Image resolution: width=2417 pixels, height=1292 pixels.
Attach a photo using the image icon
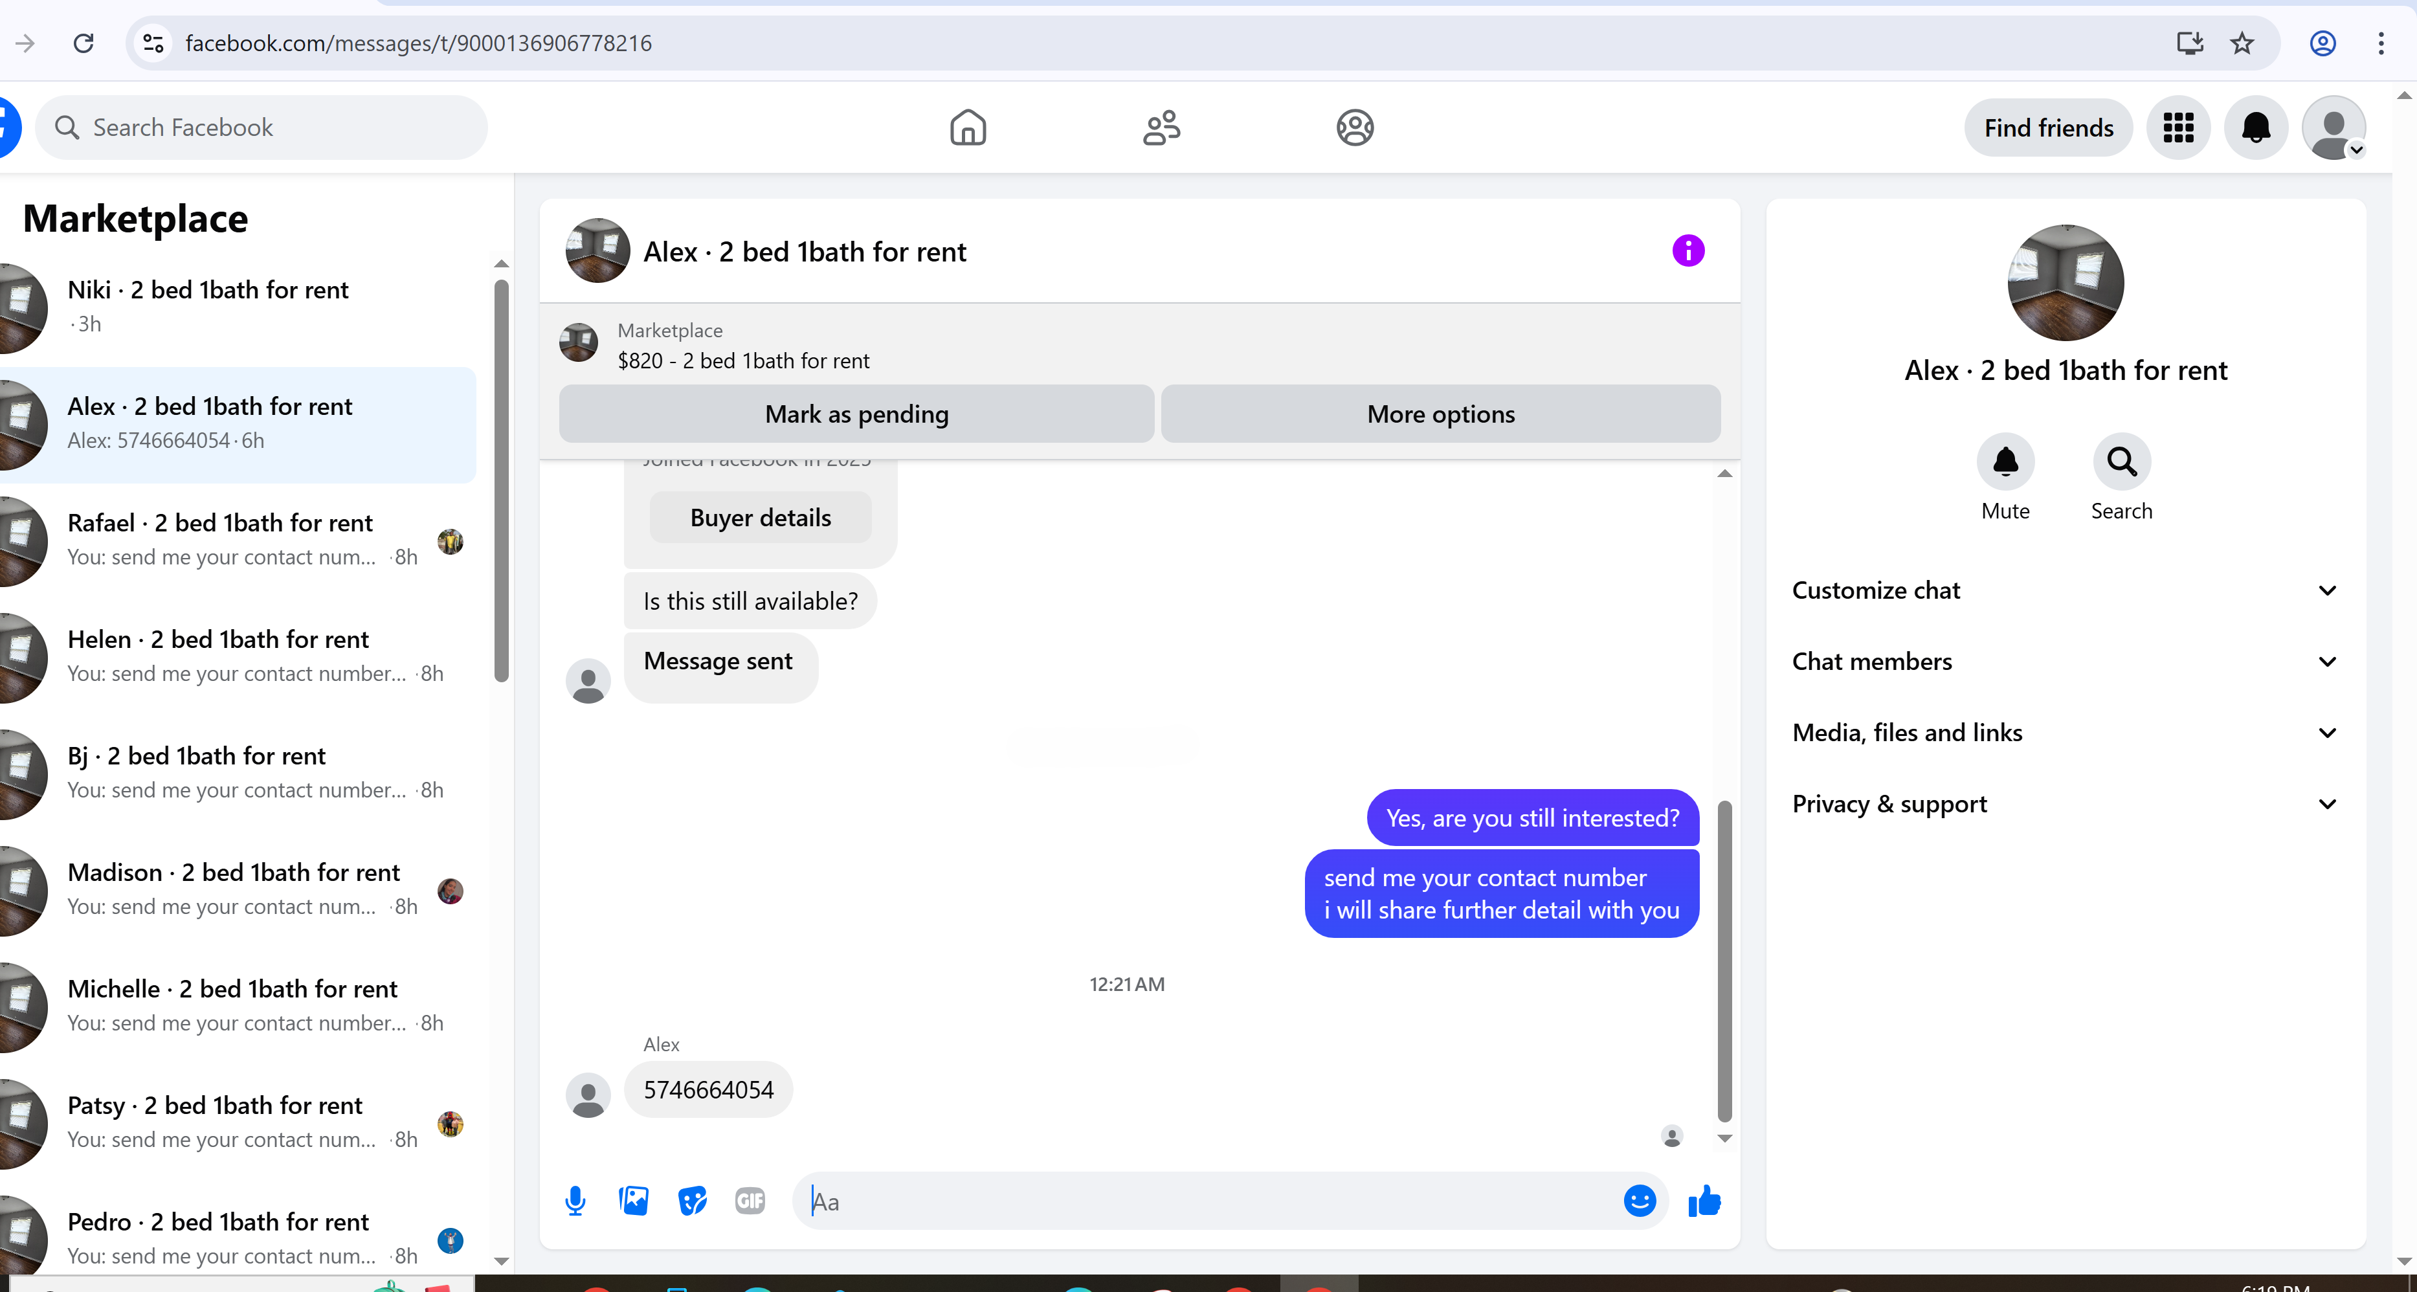coord(633,1201)
